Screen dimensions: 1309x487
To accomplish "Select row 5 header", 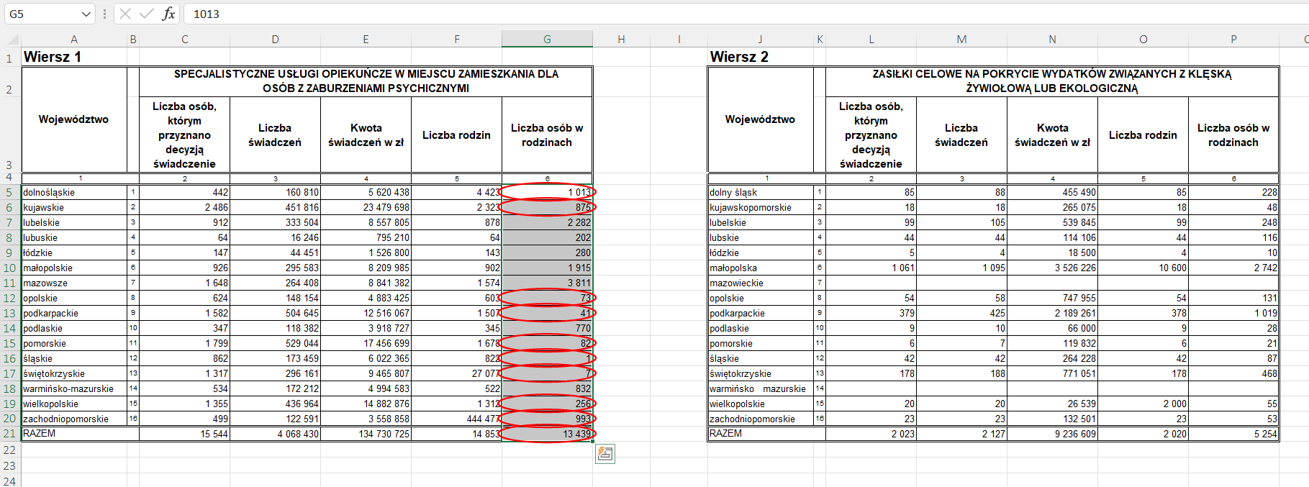I will [x=9, y=192].
